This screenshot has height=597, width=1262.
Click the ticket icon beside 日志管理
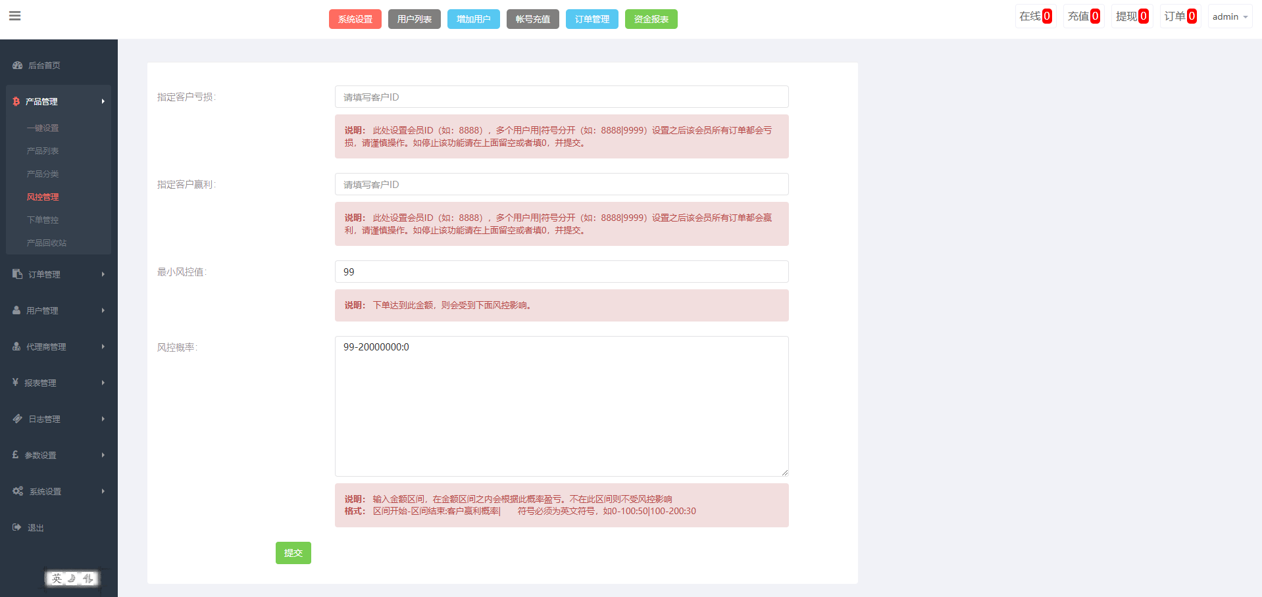[18, 419]
